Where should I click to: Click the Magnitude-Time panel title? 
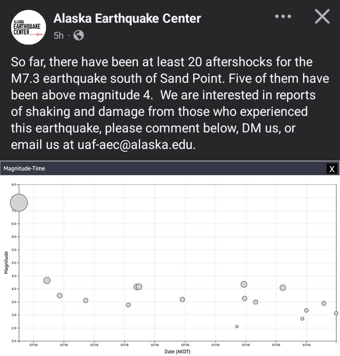24,168
